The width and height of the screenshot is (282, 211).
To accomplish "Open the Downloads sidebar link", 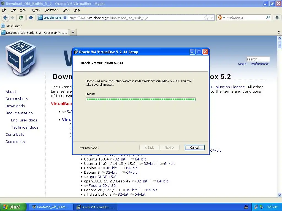I will 15,106.
